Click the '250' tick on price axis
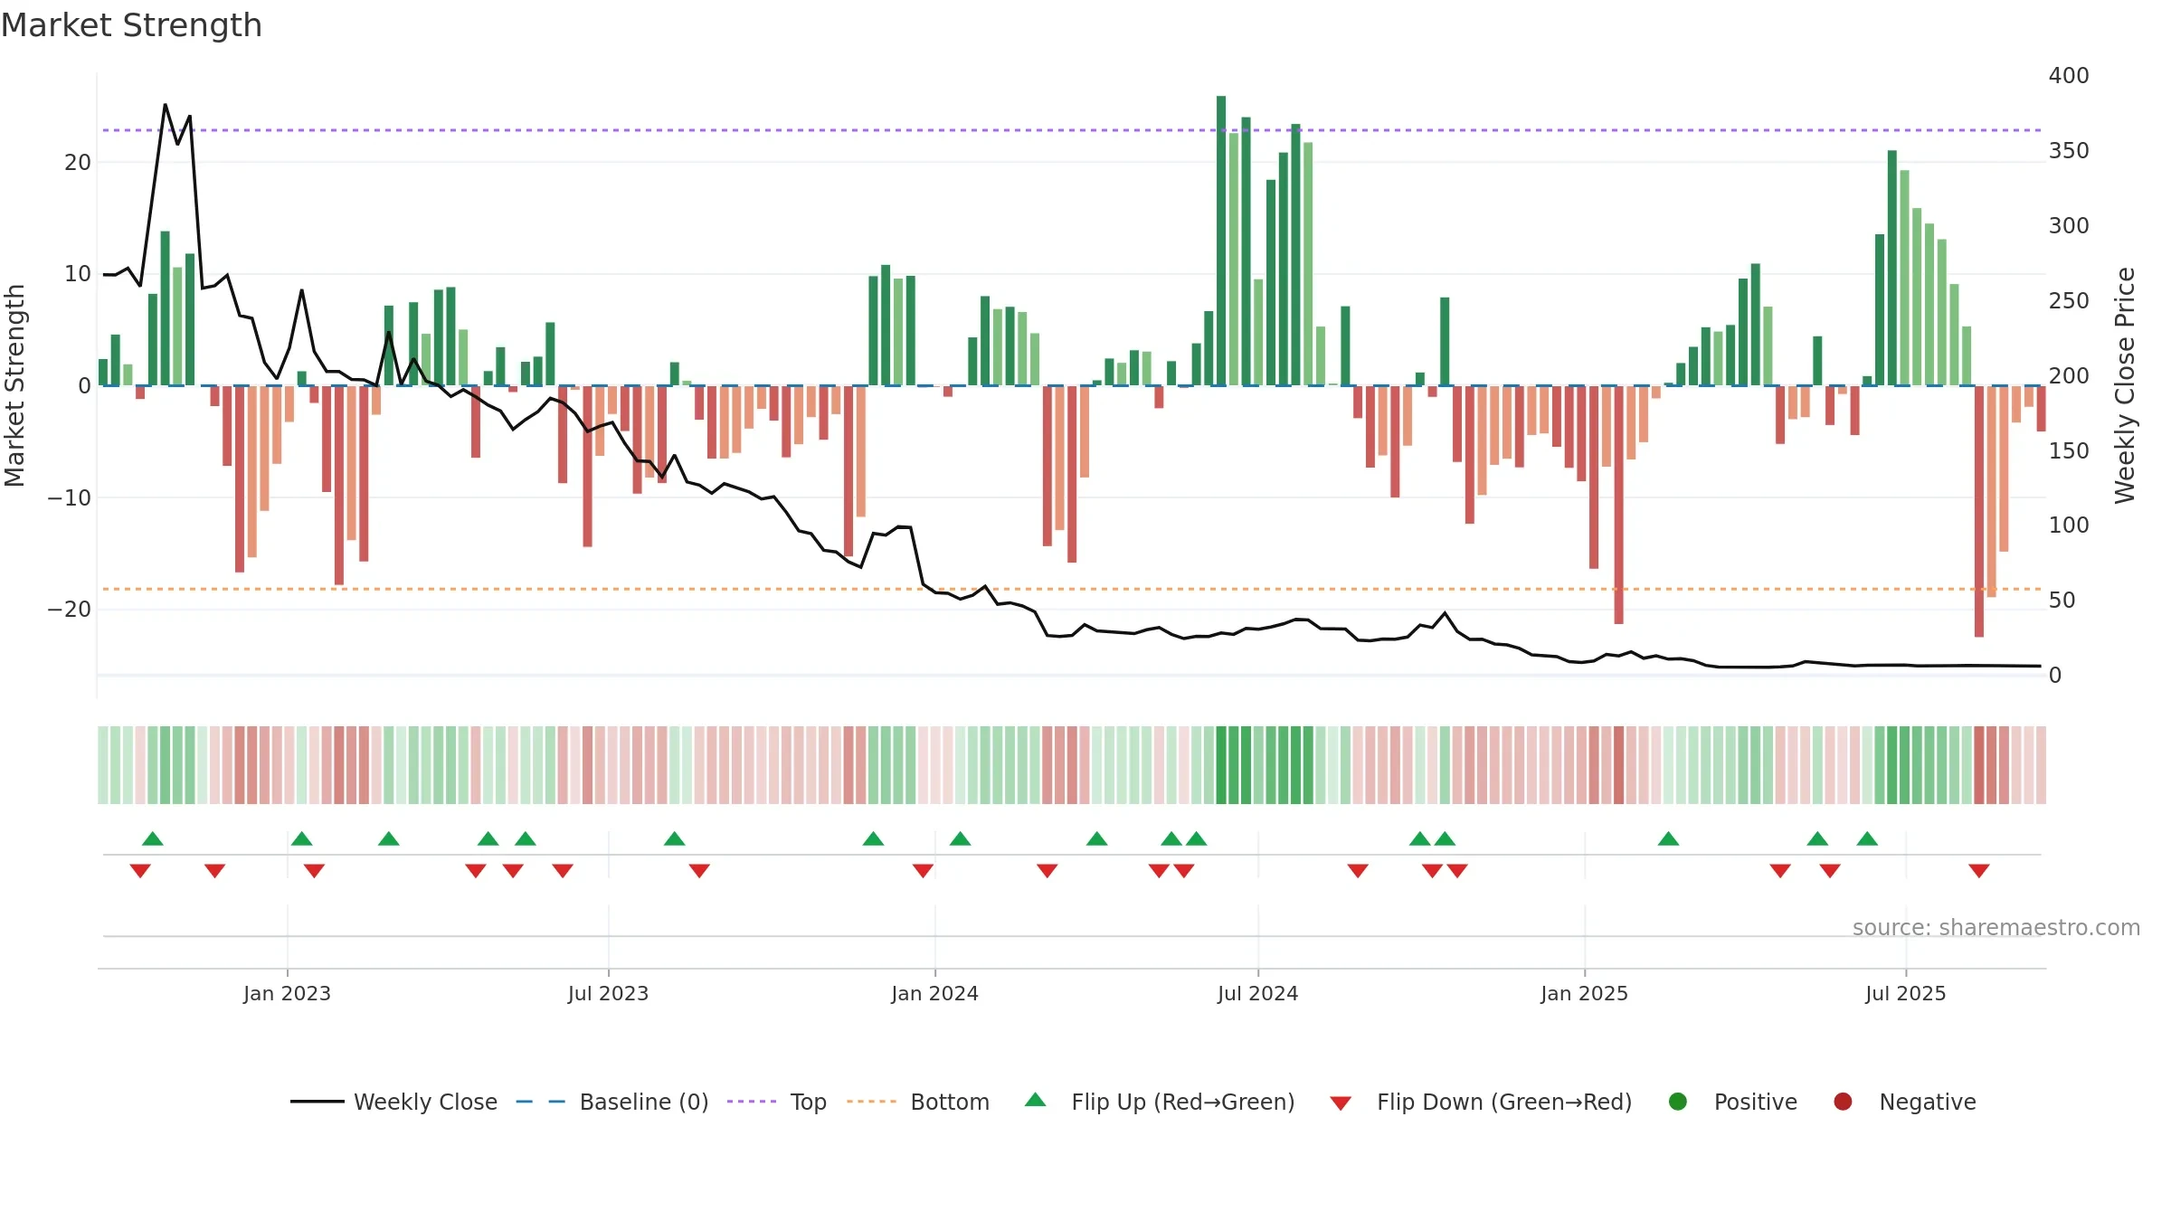 2069,301
